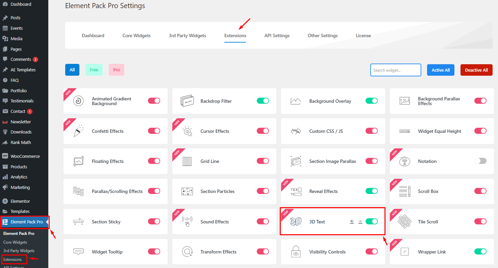Click the Notation extension icon
The image size is (498, 268).
(404, 161)
